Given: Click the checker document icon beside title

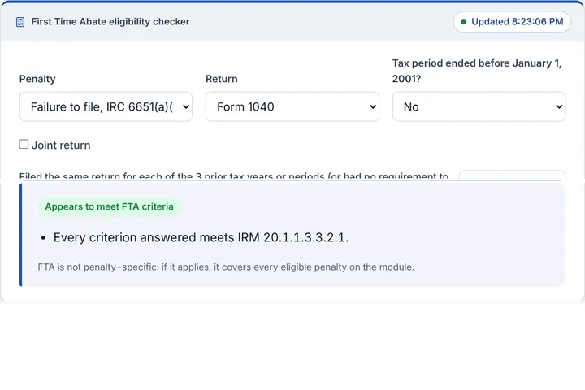Looking at the screenshot, I should point(20,22).
